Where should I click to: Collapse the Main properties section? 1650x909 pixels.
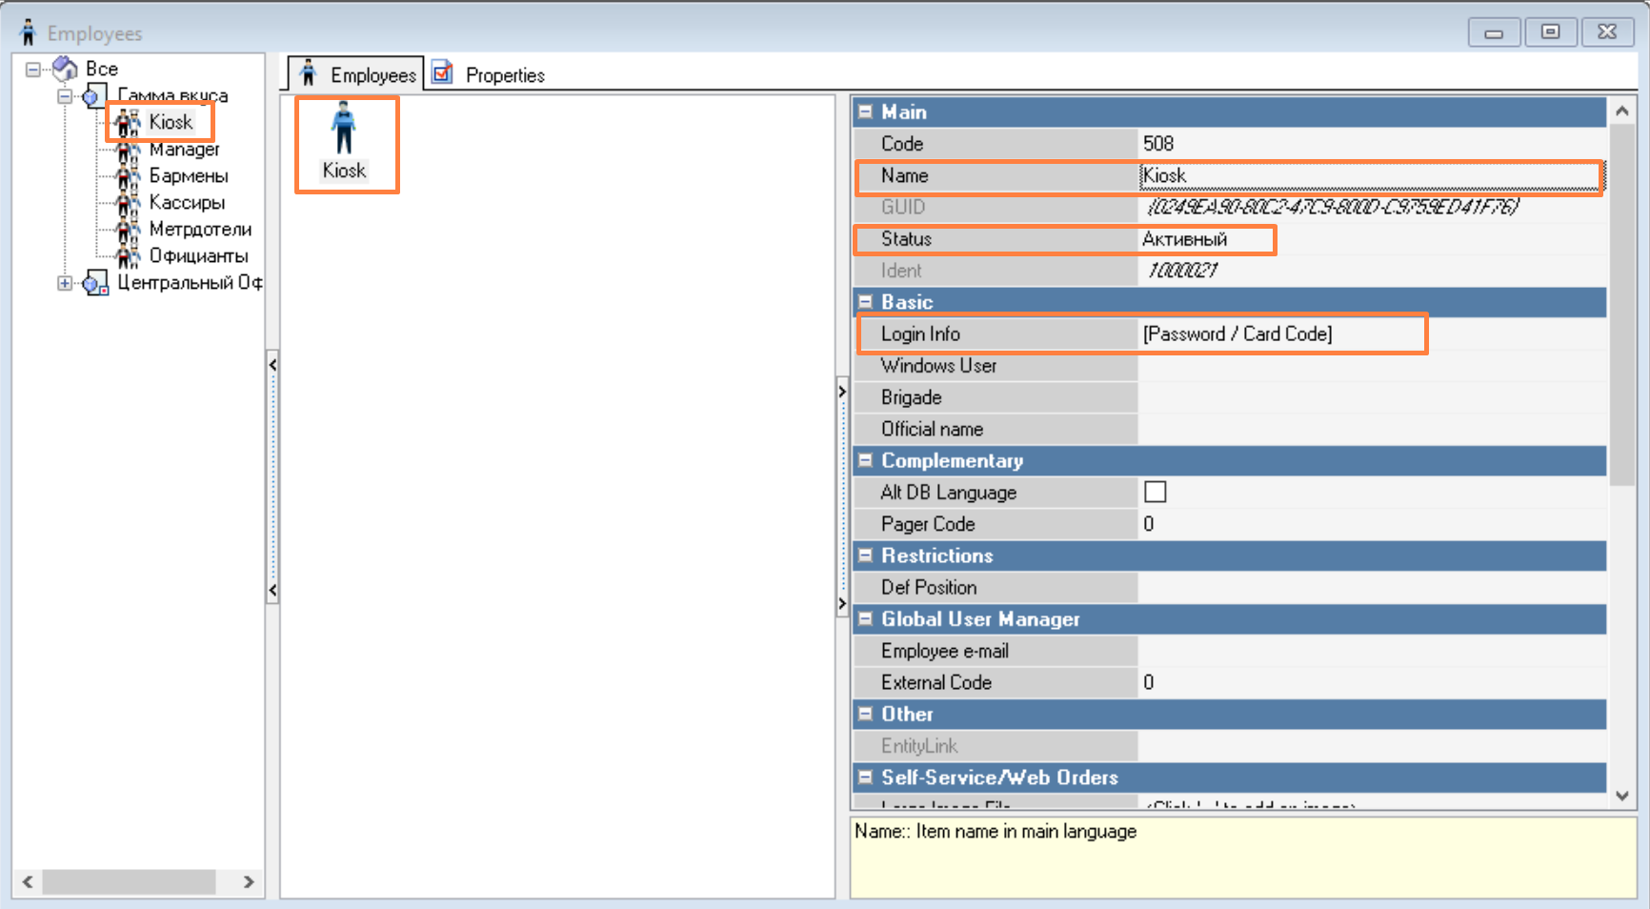point(865,111)
